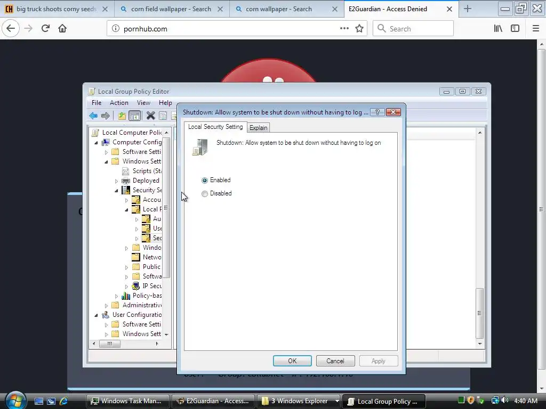
Task: Click Properties icon in Group Policy toolbar
Action: (163, 116)
